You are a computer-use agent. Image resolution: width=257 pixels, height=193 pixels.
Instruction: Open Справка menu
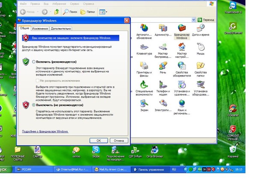[88, 3]
